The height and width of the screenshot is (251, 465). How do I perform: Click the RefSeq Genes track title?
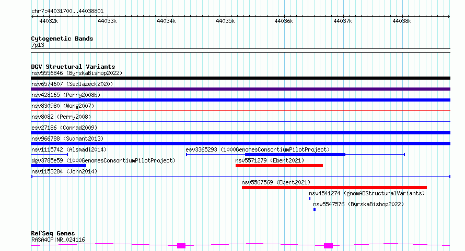tap(53, 233)
